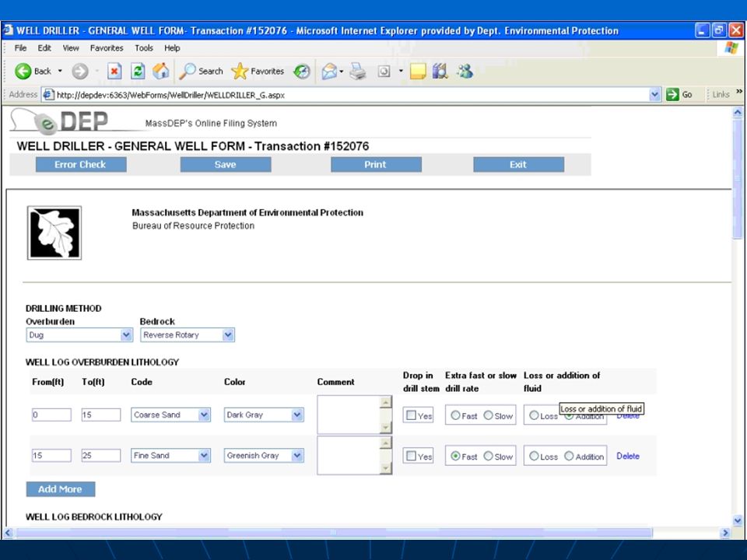The image size is (747, 560).
Task: Click the eDEP mouse logo
Action: pyautogui.click(x=60, y=121)
